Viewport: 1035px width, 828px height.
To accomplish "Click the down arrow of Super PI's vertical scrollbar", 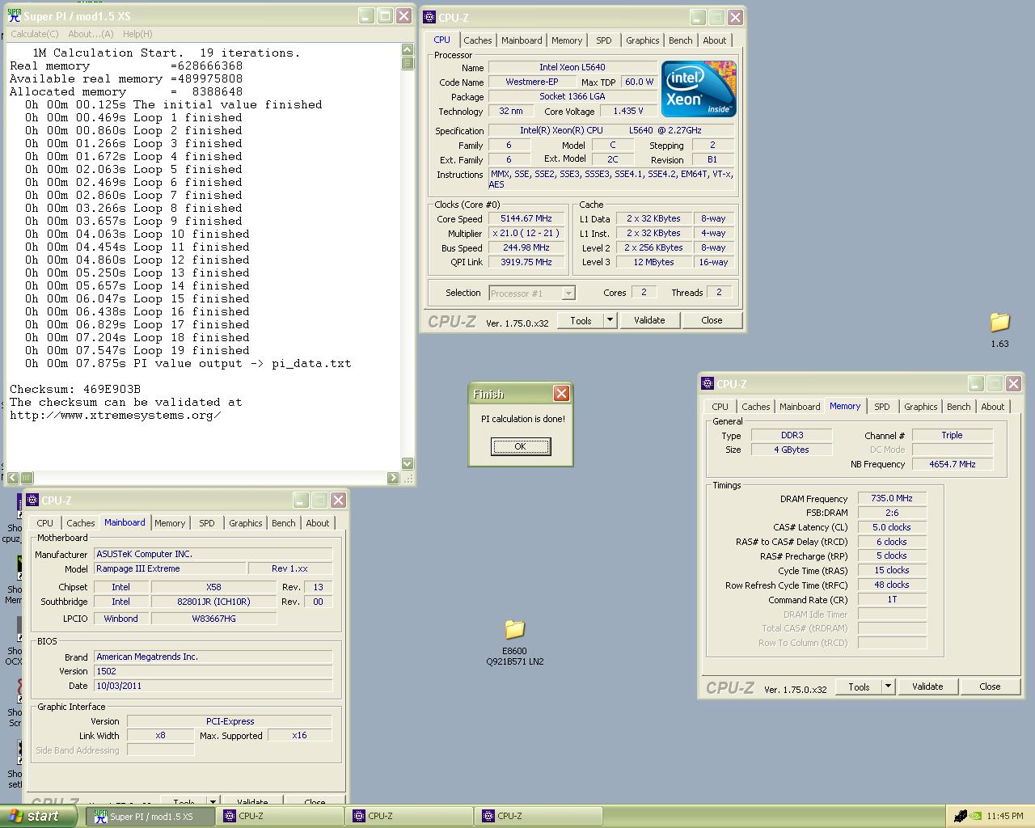I will click(x=408, y=464).
